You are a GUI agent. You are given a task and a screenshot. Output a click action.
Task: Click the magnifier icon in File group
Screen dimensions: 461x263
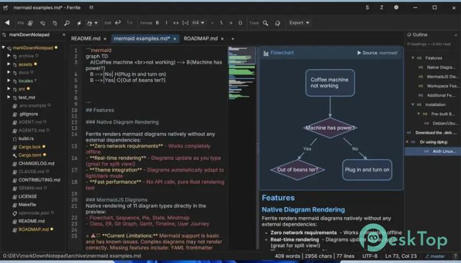tap(67, 23)
